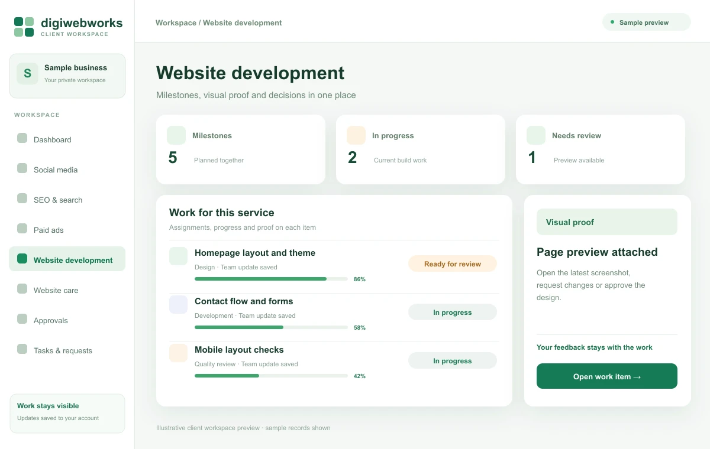Go to Social media section
Image resolution: width=710 pixels, height=449 pixels.
click(x=67, y=170)
